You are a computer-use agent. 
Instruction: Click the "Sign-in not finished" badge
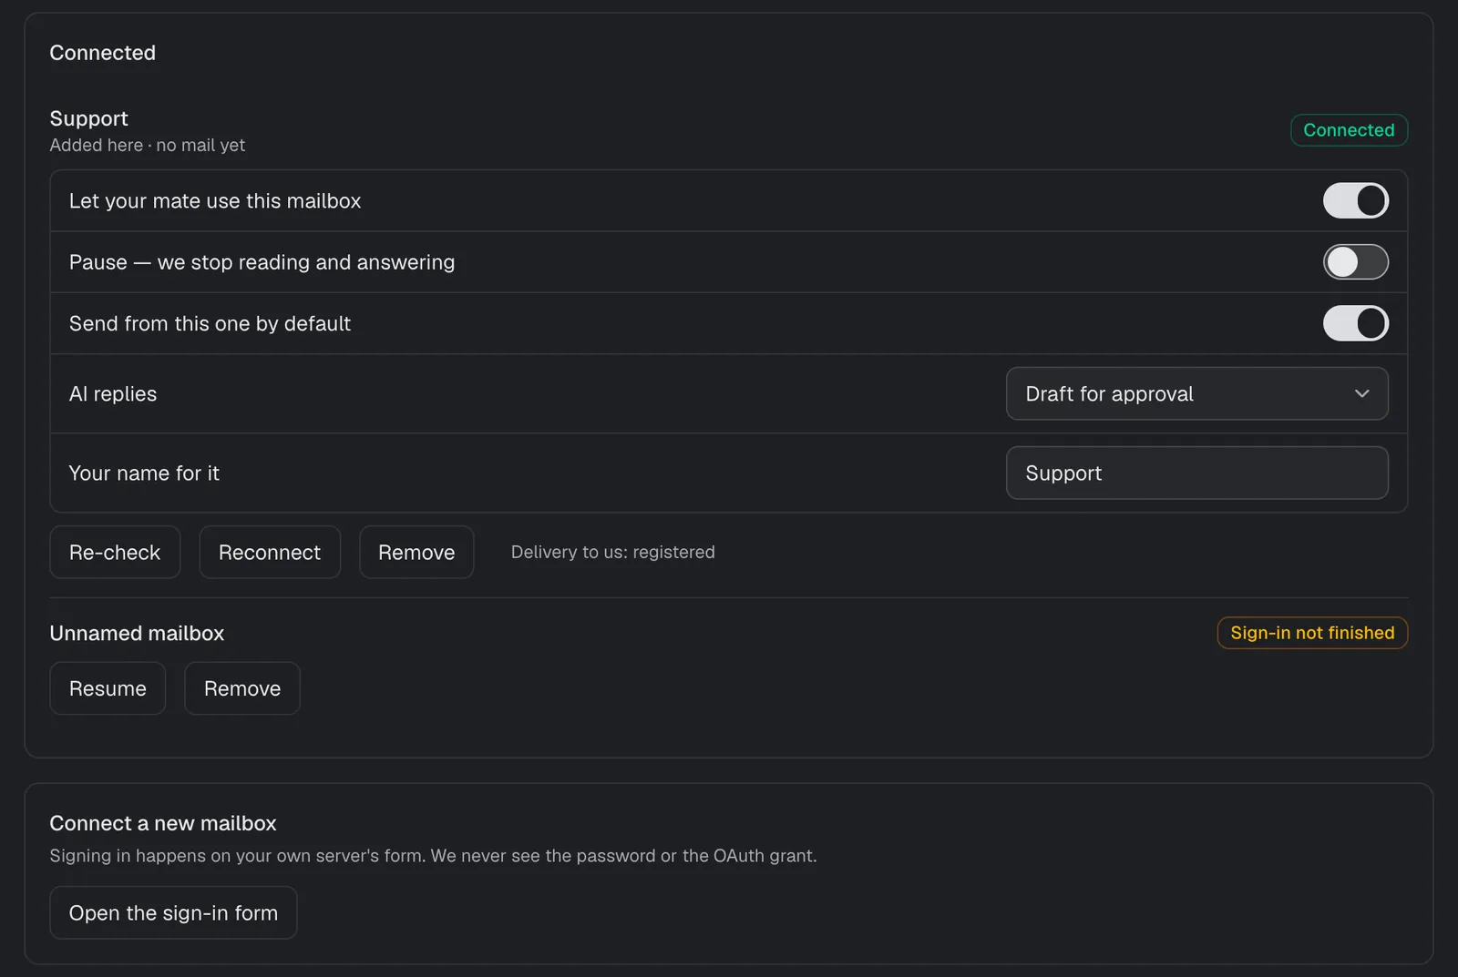pos(1312,633)
